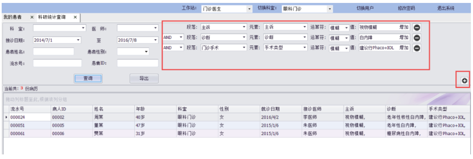This screenshot has height=159, width=473.
Task: Expand the 医师 dropdown
Action: pos(138,28)
